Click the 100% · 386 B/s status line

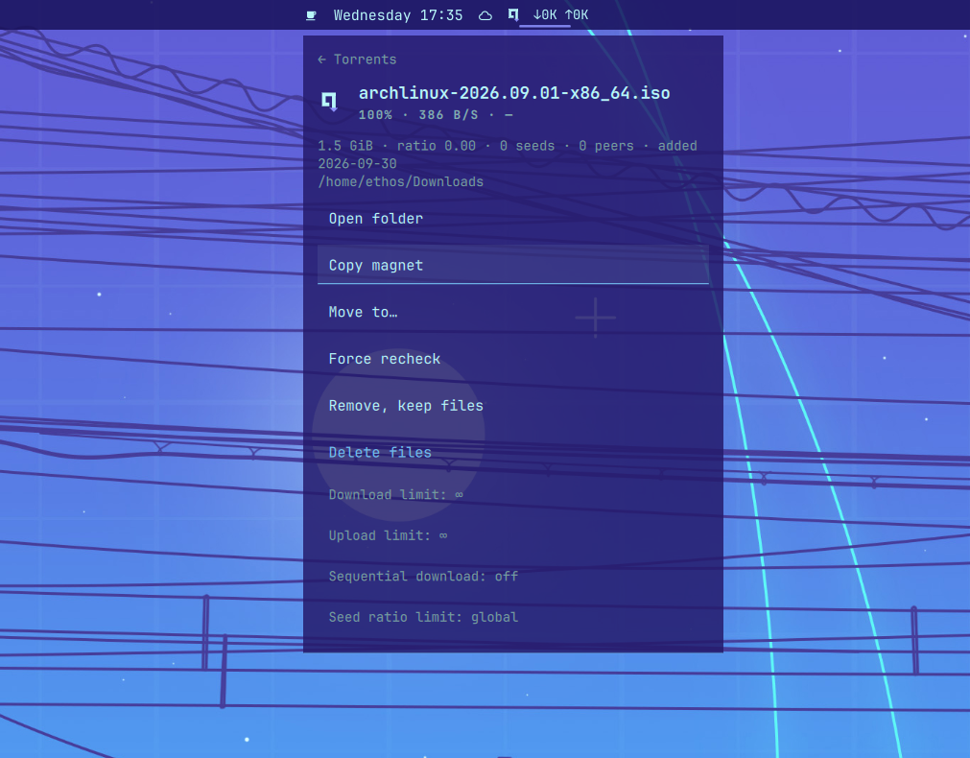(x=436, y=115)
